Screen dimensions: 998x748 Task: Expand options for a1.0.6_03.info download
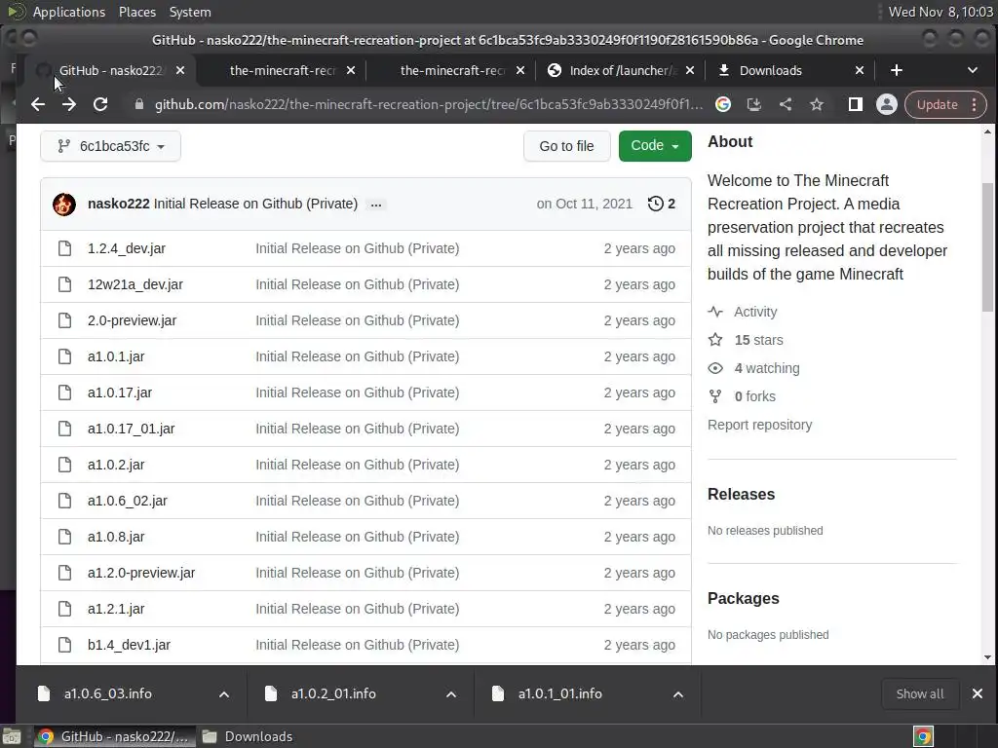(224, 694)
